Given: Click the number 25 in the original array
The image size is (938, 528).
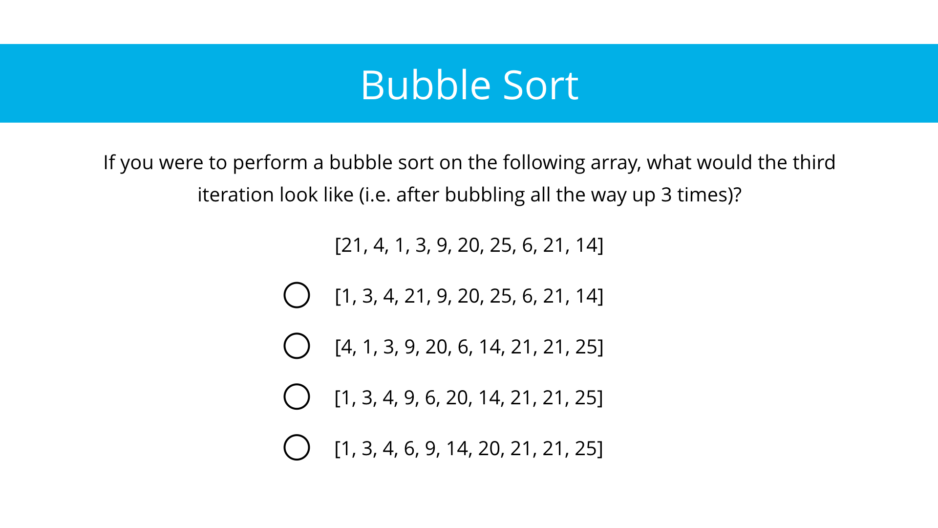Looking at the screenshot, I should click(500, 245).
